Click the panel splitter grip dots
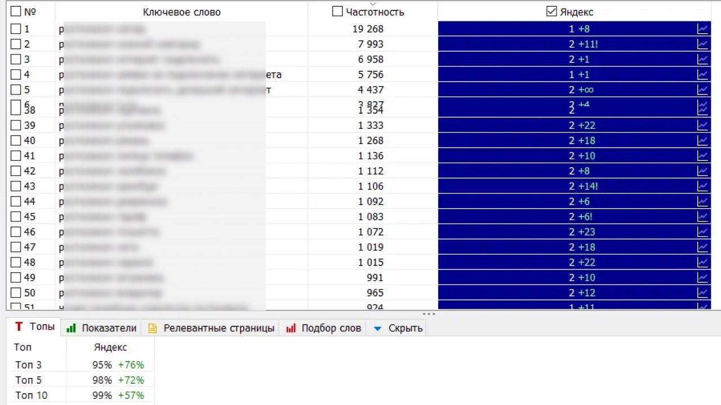Screen dimensions: 721x405 pyautogui.click(x=428, y=314)
